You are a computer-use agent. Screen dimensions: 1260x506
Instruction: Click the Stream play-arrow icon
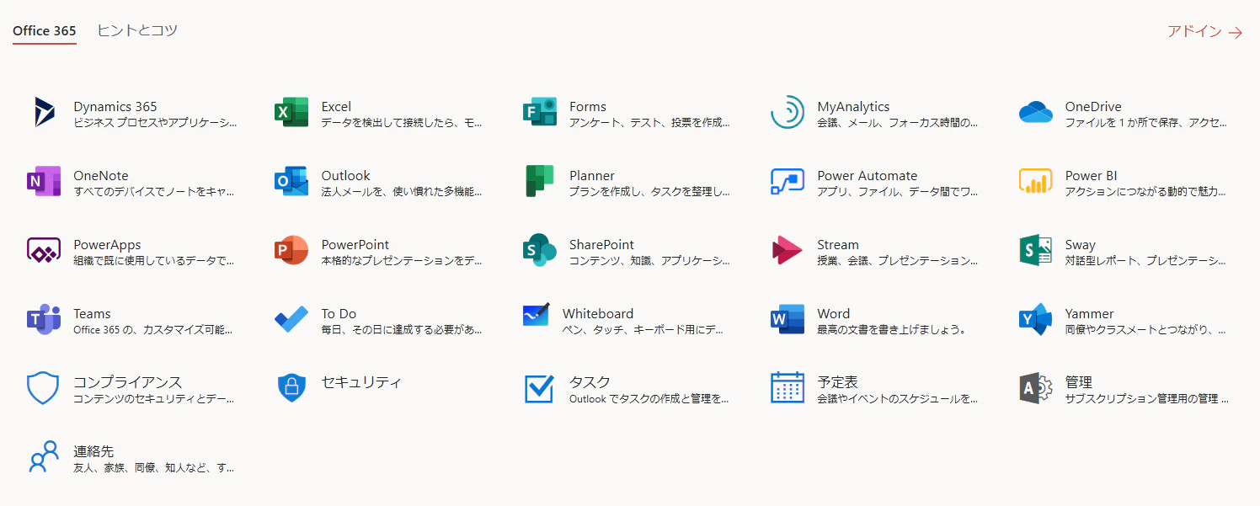pyautogui.click(x=787, y=250)
